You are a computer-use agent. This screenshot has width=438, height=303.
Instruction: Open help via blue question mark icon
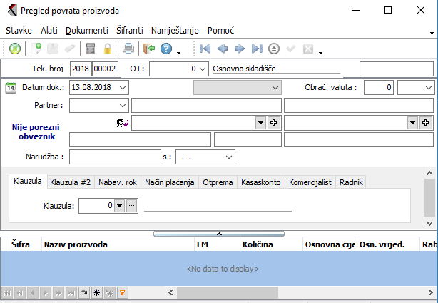[x=166, y=49]
